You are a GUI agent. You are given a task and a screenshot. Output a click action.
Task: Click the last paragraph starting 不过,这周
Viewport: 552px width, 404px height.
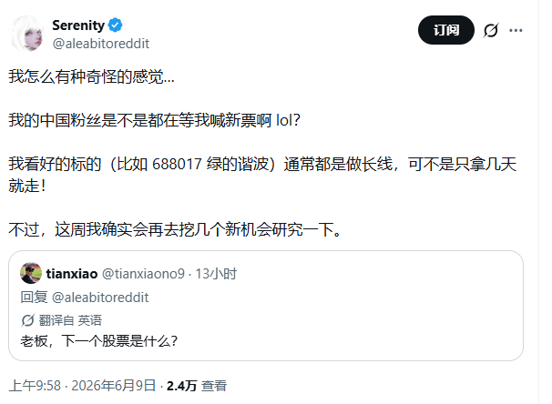[175, 229]
